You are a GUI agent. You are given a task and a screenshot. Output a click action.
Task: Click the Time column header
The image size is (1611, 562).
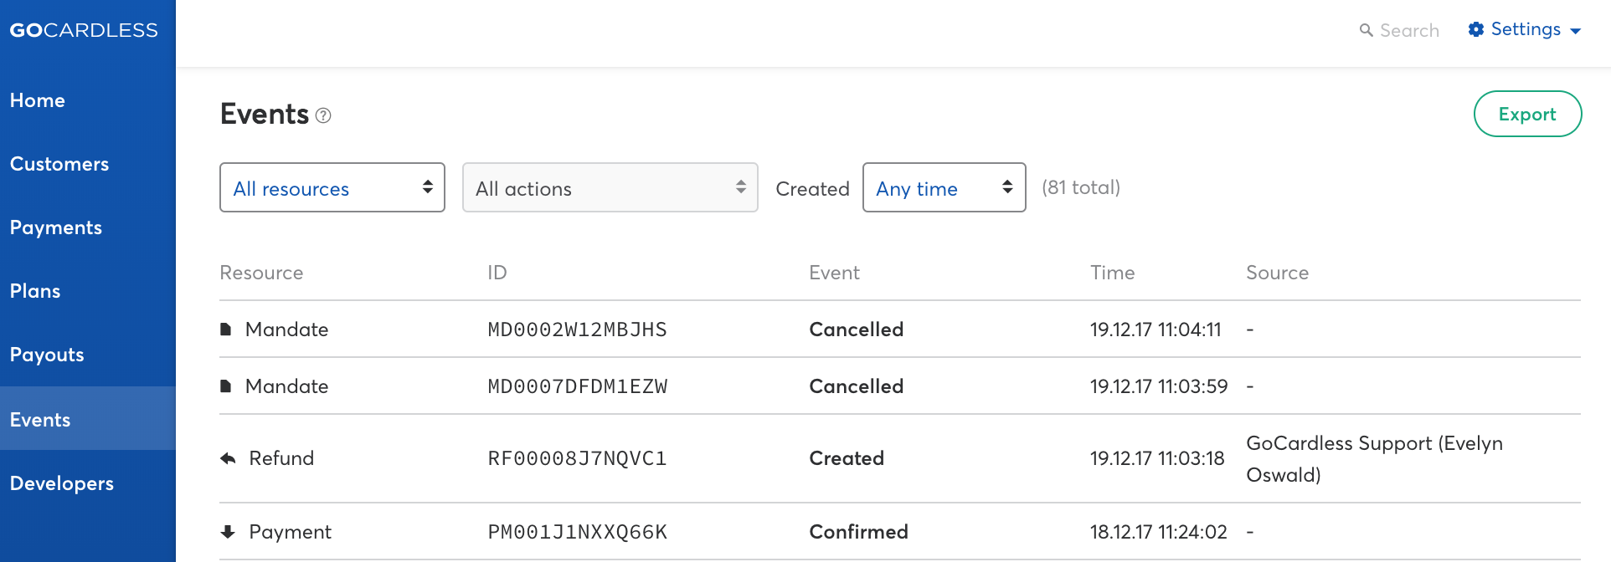click(1112, 273)
